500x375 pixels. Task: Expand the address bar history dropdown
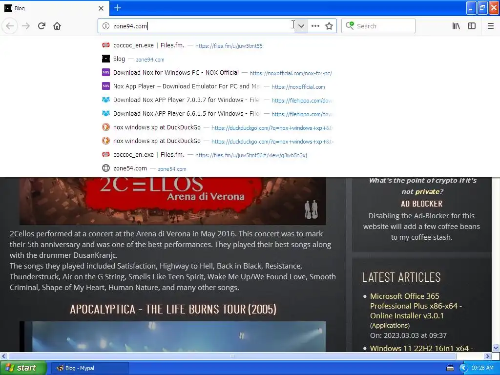(301, 26)
